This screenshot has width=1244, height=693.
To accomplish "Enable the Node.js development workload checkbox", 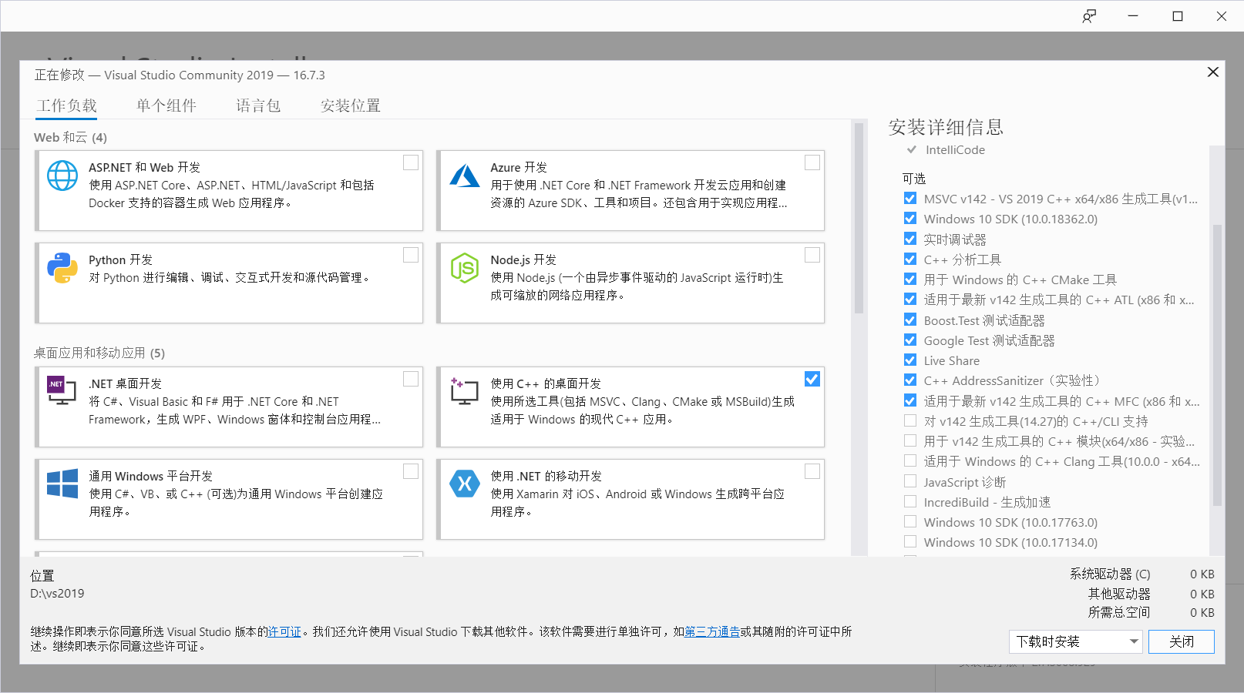I will (812, 255).
